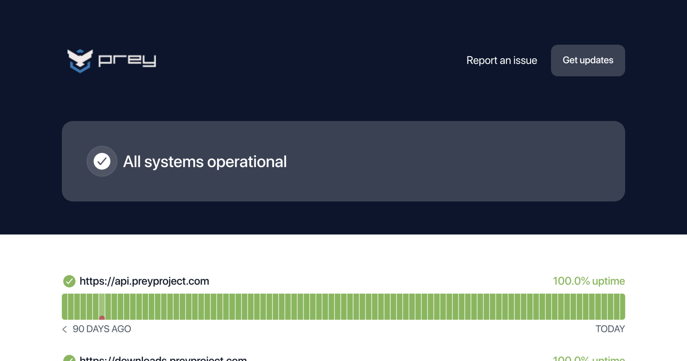Click the 90 DAYS AGO label
Viewport: 687px width, 361px height.
pos(102,329)
